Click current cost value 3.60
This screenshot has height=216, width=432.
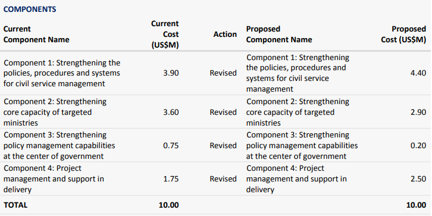pyautogui.click(x=171, y=112)
